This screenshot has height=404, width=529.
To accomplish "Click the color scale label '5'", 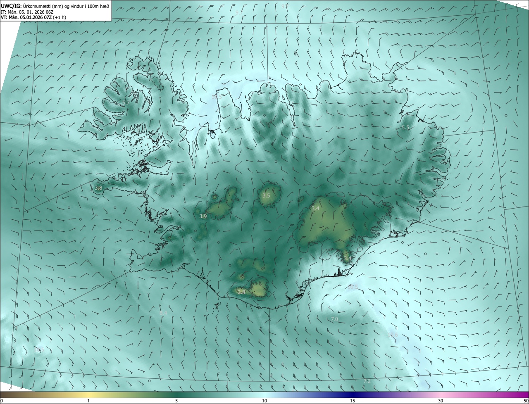I will [176, 401].
